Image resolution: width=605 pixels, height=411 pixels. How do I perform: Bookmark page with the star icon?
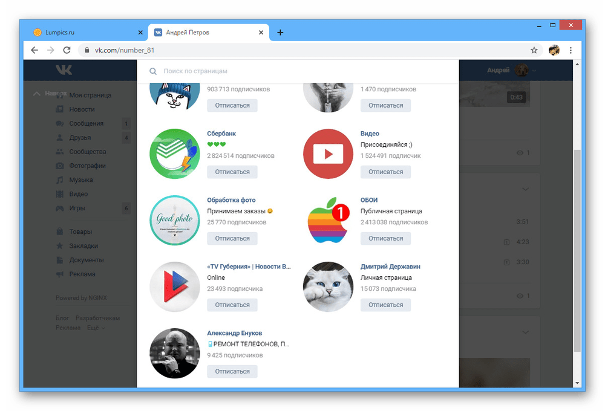point(534,50)
